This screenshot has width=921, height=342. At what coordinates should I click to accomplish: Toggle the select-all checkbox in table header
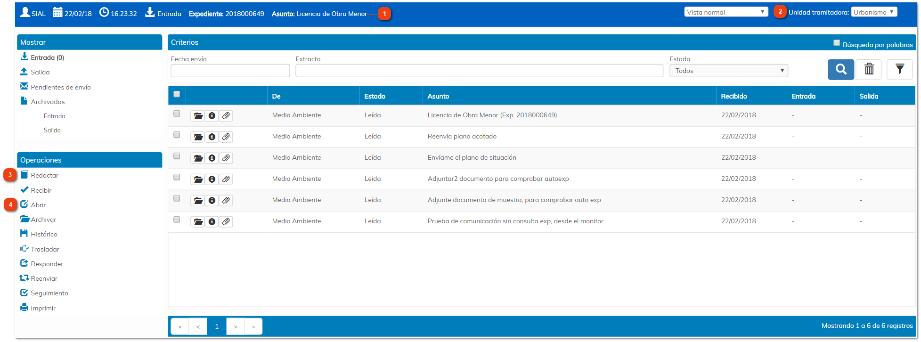(177, 94)
